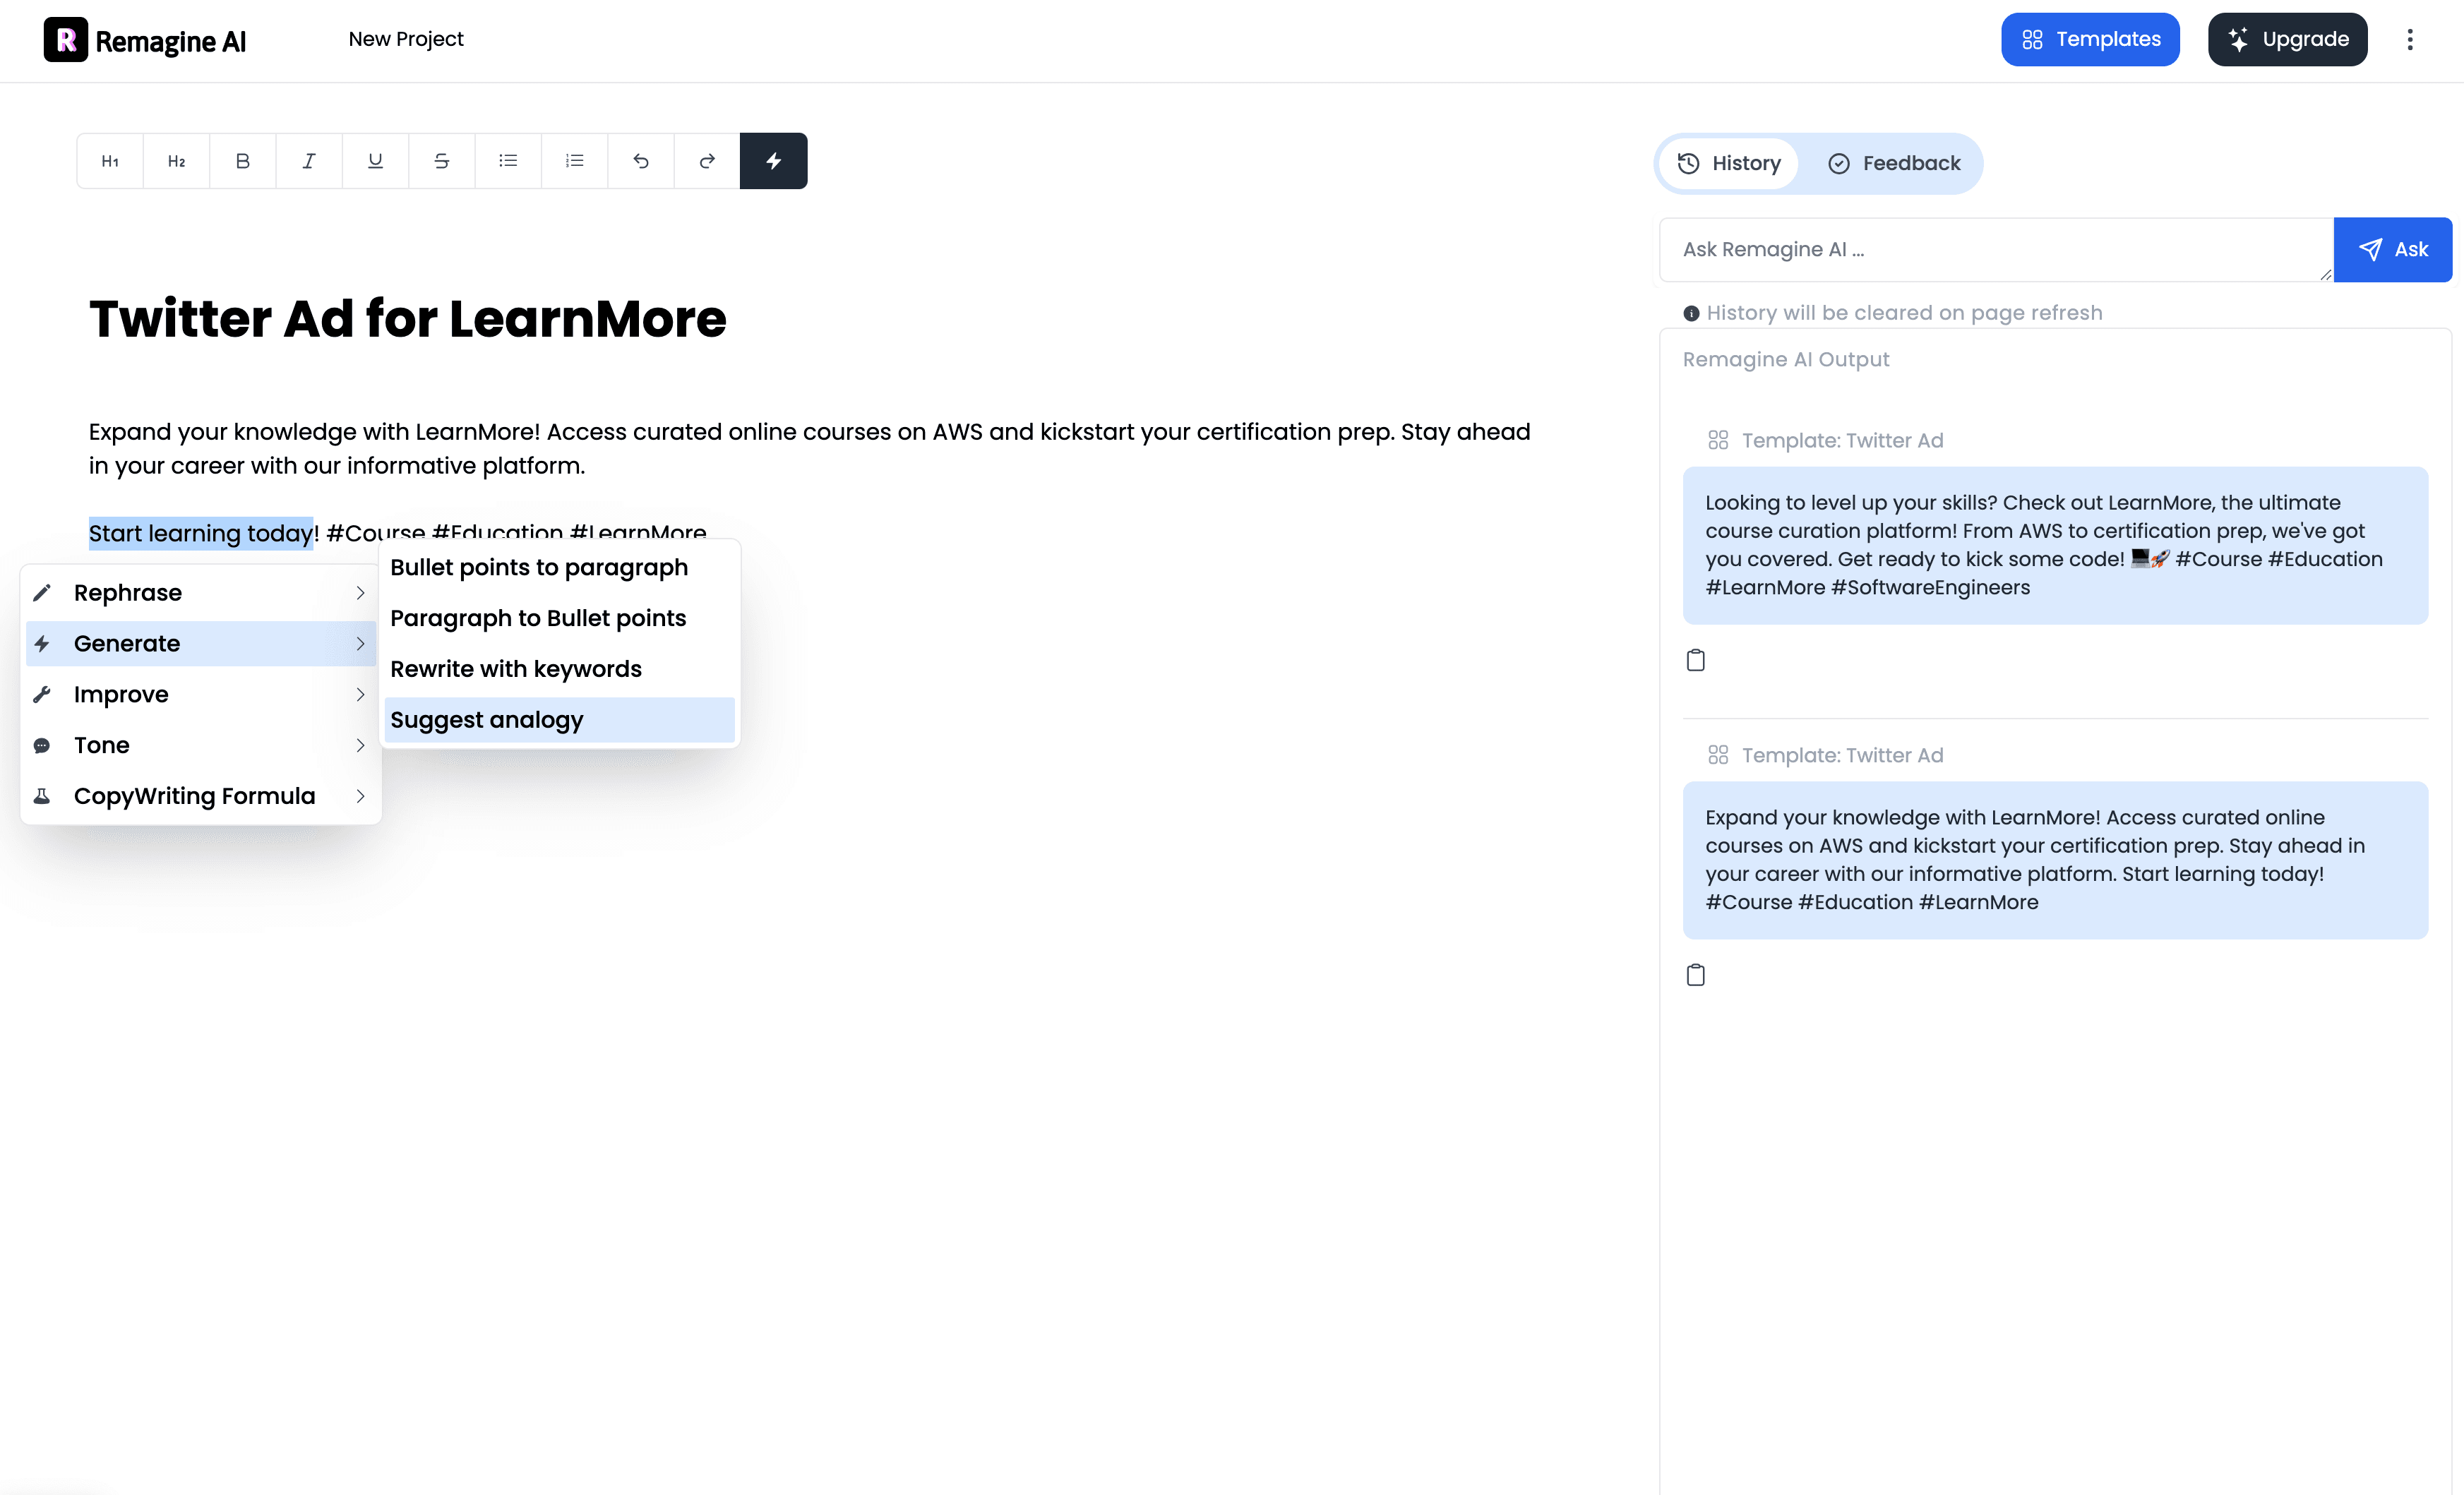This screenshot has width=2464, height=1495.
Task: Copy the first Twitter Ad output
Action: pyautogui.click(x=1696, y=660)
